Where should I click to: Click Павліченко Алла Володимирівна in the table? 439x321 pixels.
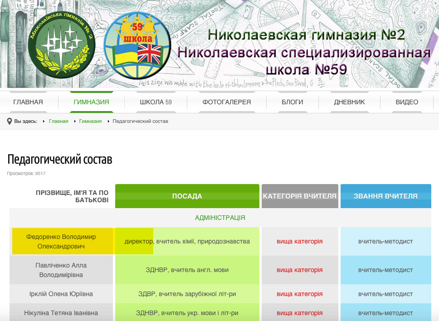pos(61,270)
